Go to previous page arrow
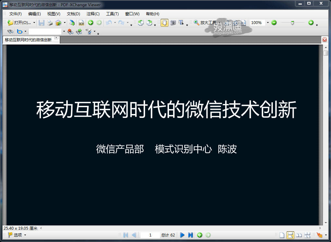 pyautogui.click(x=134, y=235)
